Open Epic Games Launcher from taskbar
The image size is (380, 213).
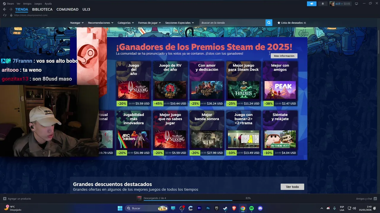[217, 208]
